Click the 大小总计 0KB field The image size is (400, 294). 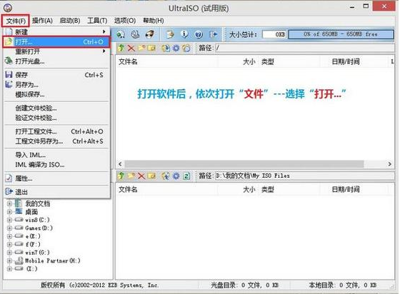[x=274, y=34]
